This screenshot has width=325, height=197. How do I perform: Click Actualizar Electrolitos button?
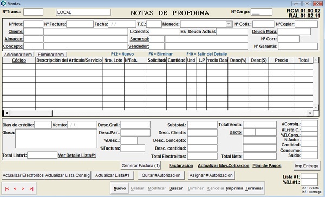tap(23, 175)
